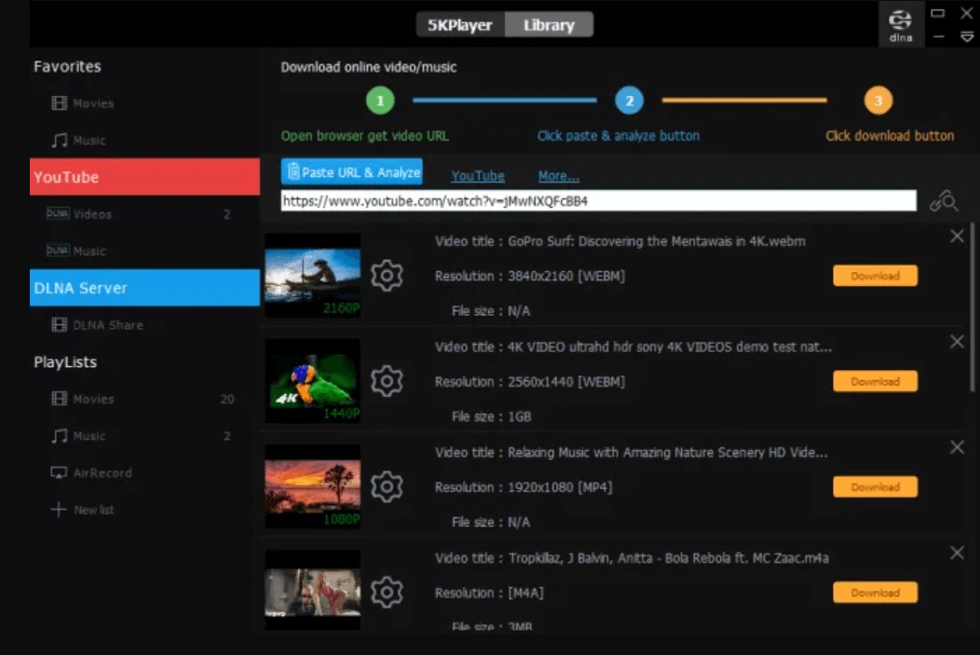Click the analyze link magnifier icon
980x655 pixels.
(x=944, y=200)
